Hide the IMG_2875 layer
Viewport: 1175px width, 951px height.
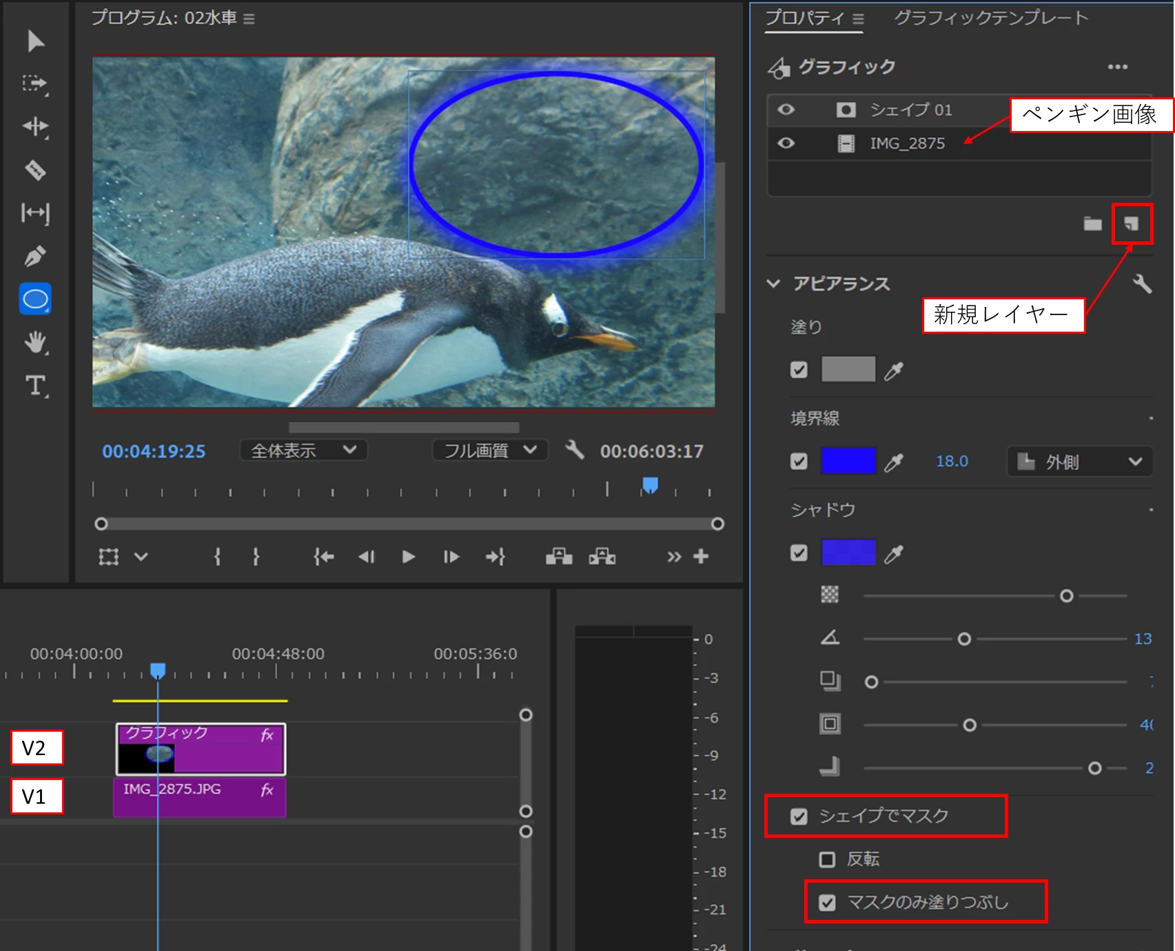[786, 143]
